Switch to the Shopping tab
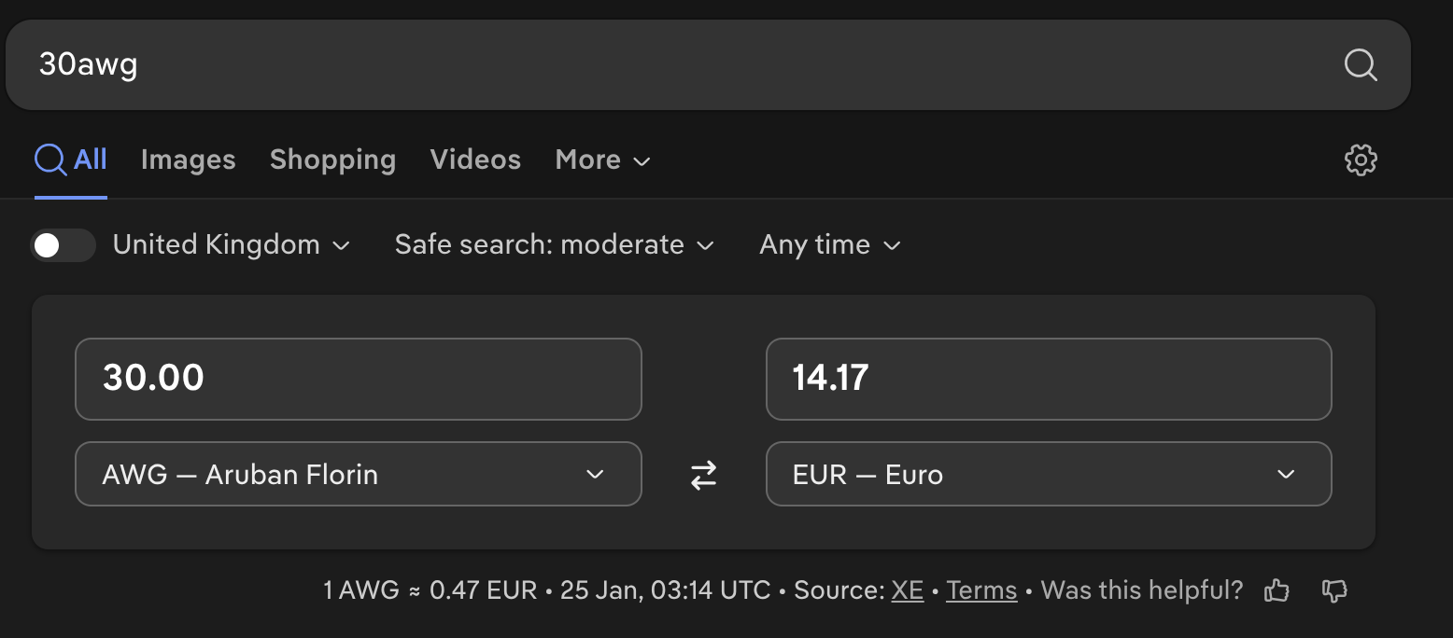The image size is (1453, 638). 332,160
